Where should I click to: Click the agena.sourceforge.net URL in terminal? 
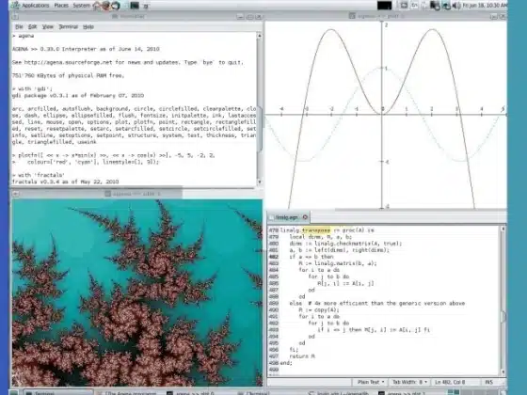[68, 62]
